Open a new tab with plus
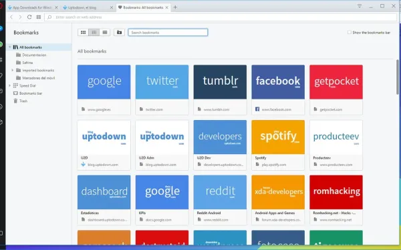The image size is (401, 250). click(175, 7)
